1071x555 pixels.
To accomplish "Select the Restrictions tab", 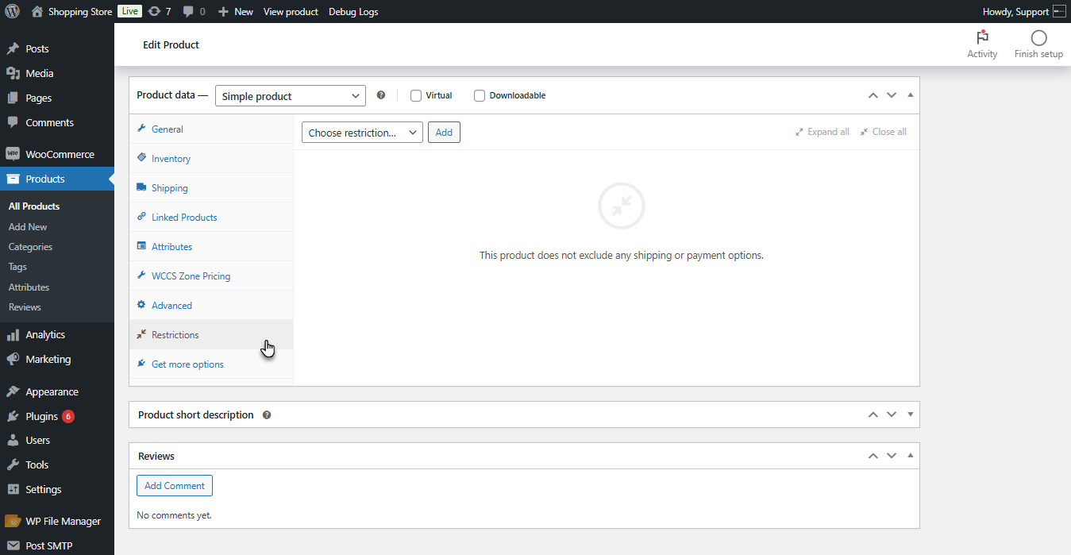I will click(x=211, y=334).
